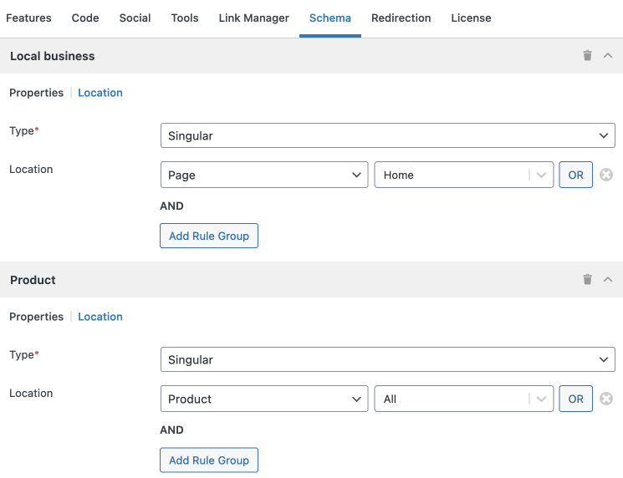Screen dimensions: 623x478
Task: Open Type dropdown in Local business section
Action: 387,135
